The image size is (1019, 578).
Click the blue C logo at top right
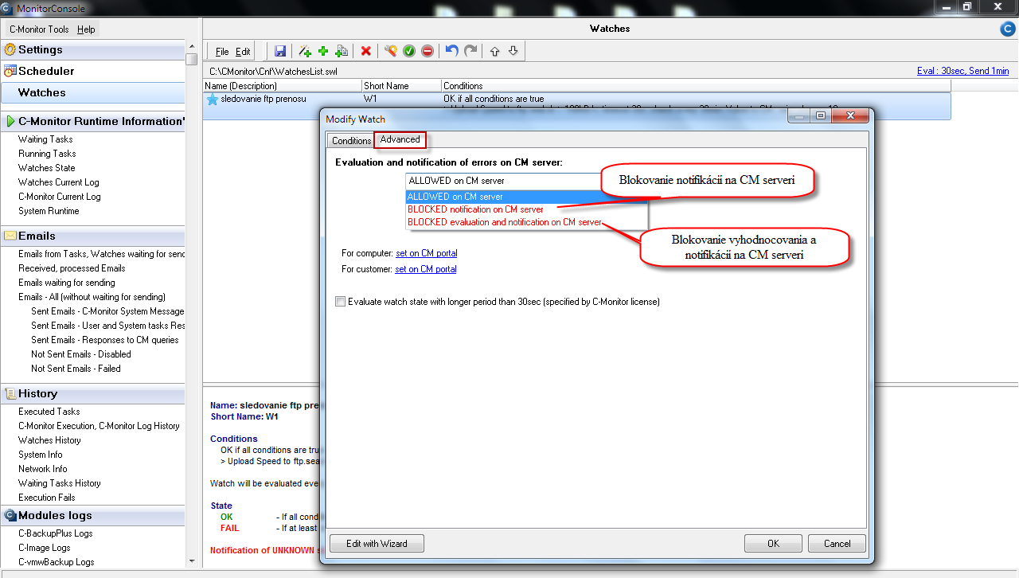click(x=1007, y=29)
